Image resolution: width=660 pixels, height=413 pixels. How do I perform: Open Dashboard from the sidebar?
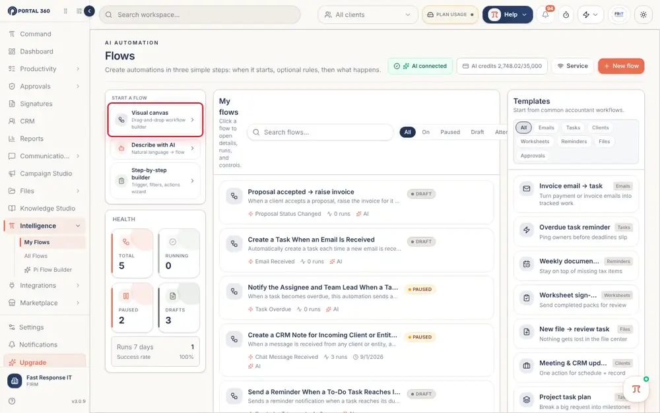coord(36,51)
